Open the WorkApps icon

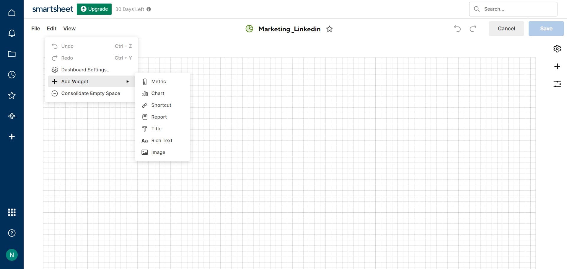tap(12, 116)
